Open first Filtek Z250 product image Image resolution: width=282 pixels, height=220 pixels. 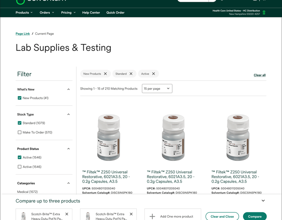[109, 137]
